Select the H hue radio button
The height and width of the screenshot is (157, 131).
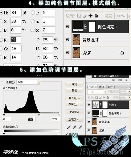(1, 13)
